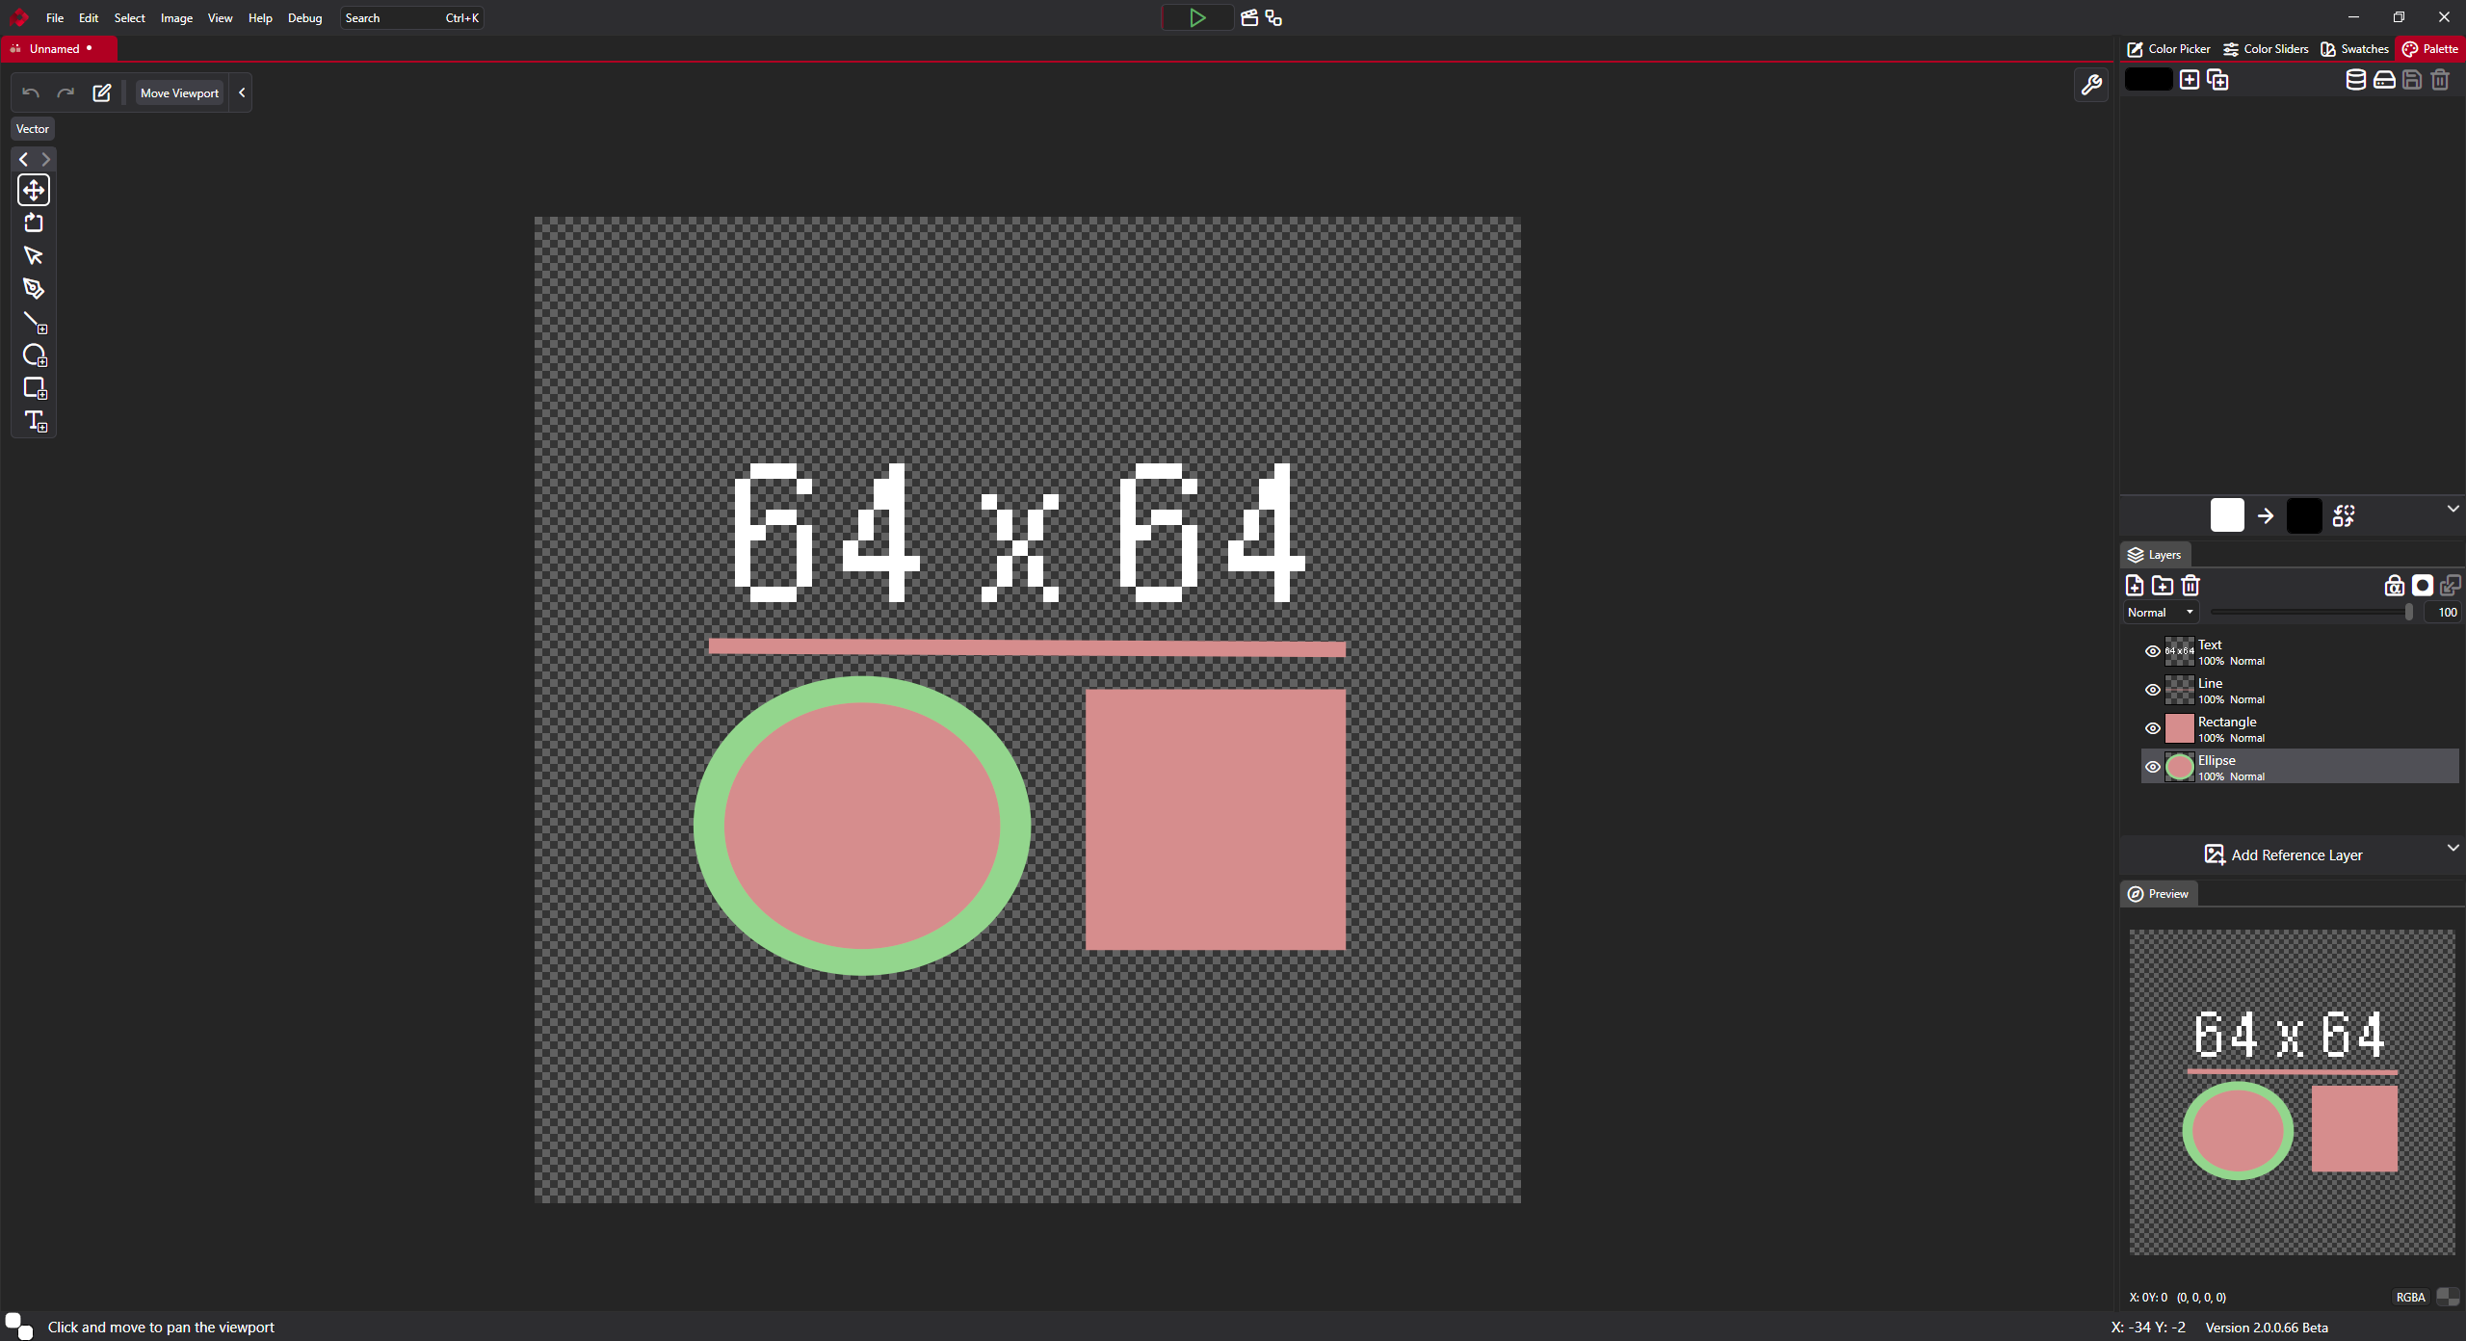This screenshot has height=1341, width=2466.
Task: Select the Ellipse tool
Action: [x=34, y=355]
